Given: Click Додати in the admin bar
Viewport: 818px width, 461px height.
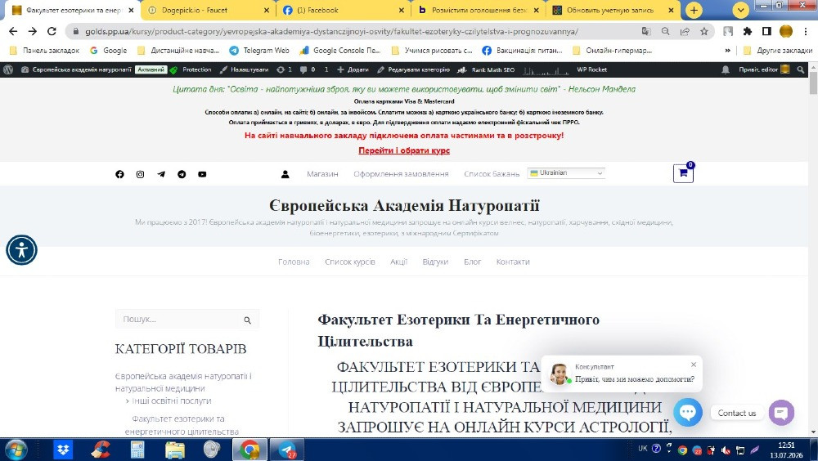Looking at the screenshot, I should 353,69.
